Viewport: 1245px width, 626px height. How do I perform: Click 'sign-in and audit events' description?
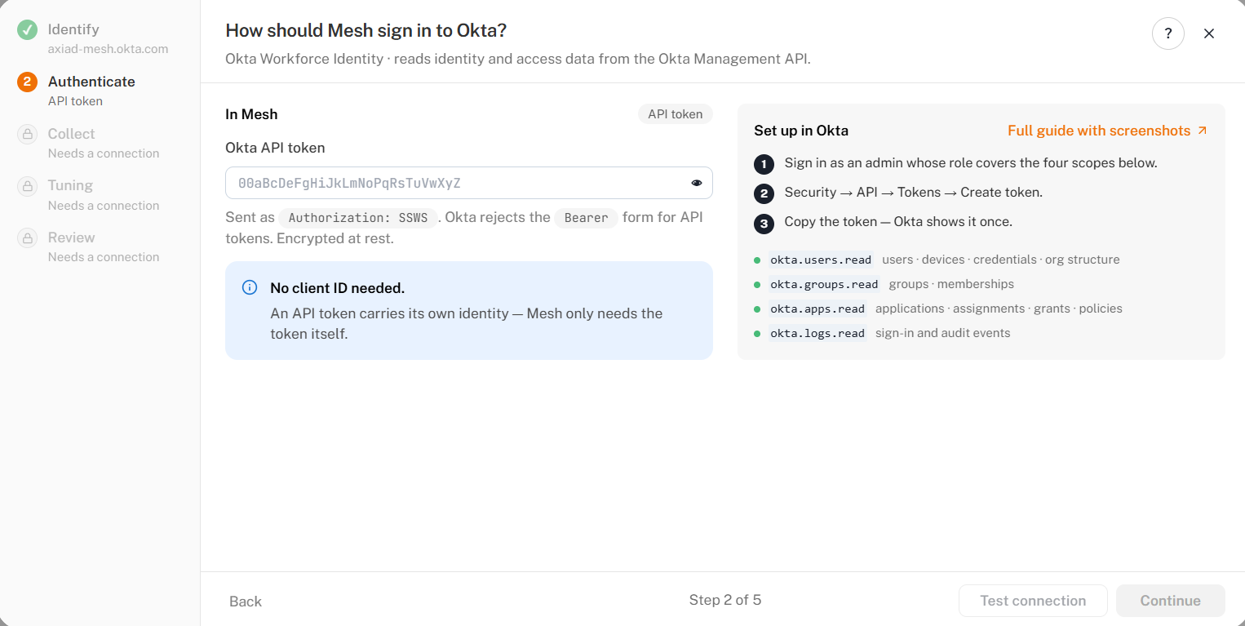tap(943, 333)
